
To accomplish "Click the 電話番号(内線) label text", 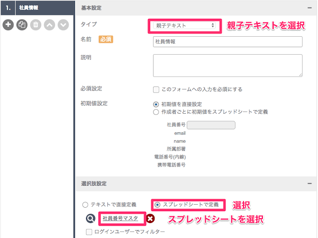I will [x=170, y=157].
